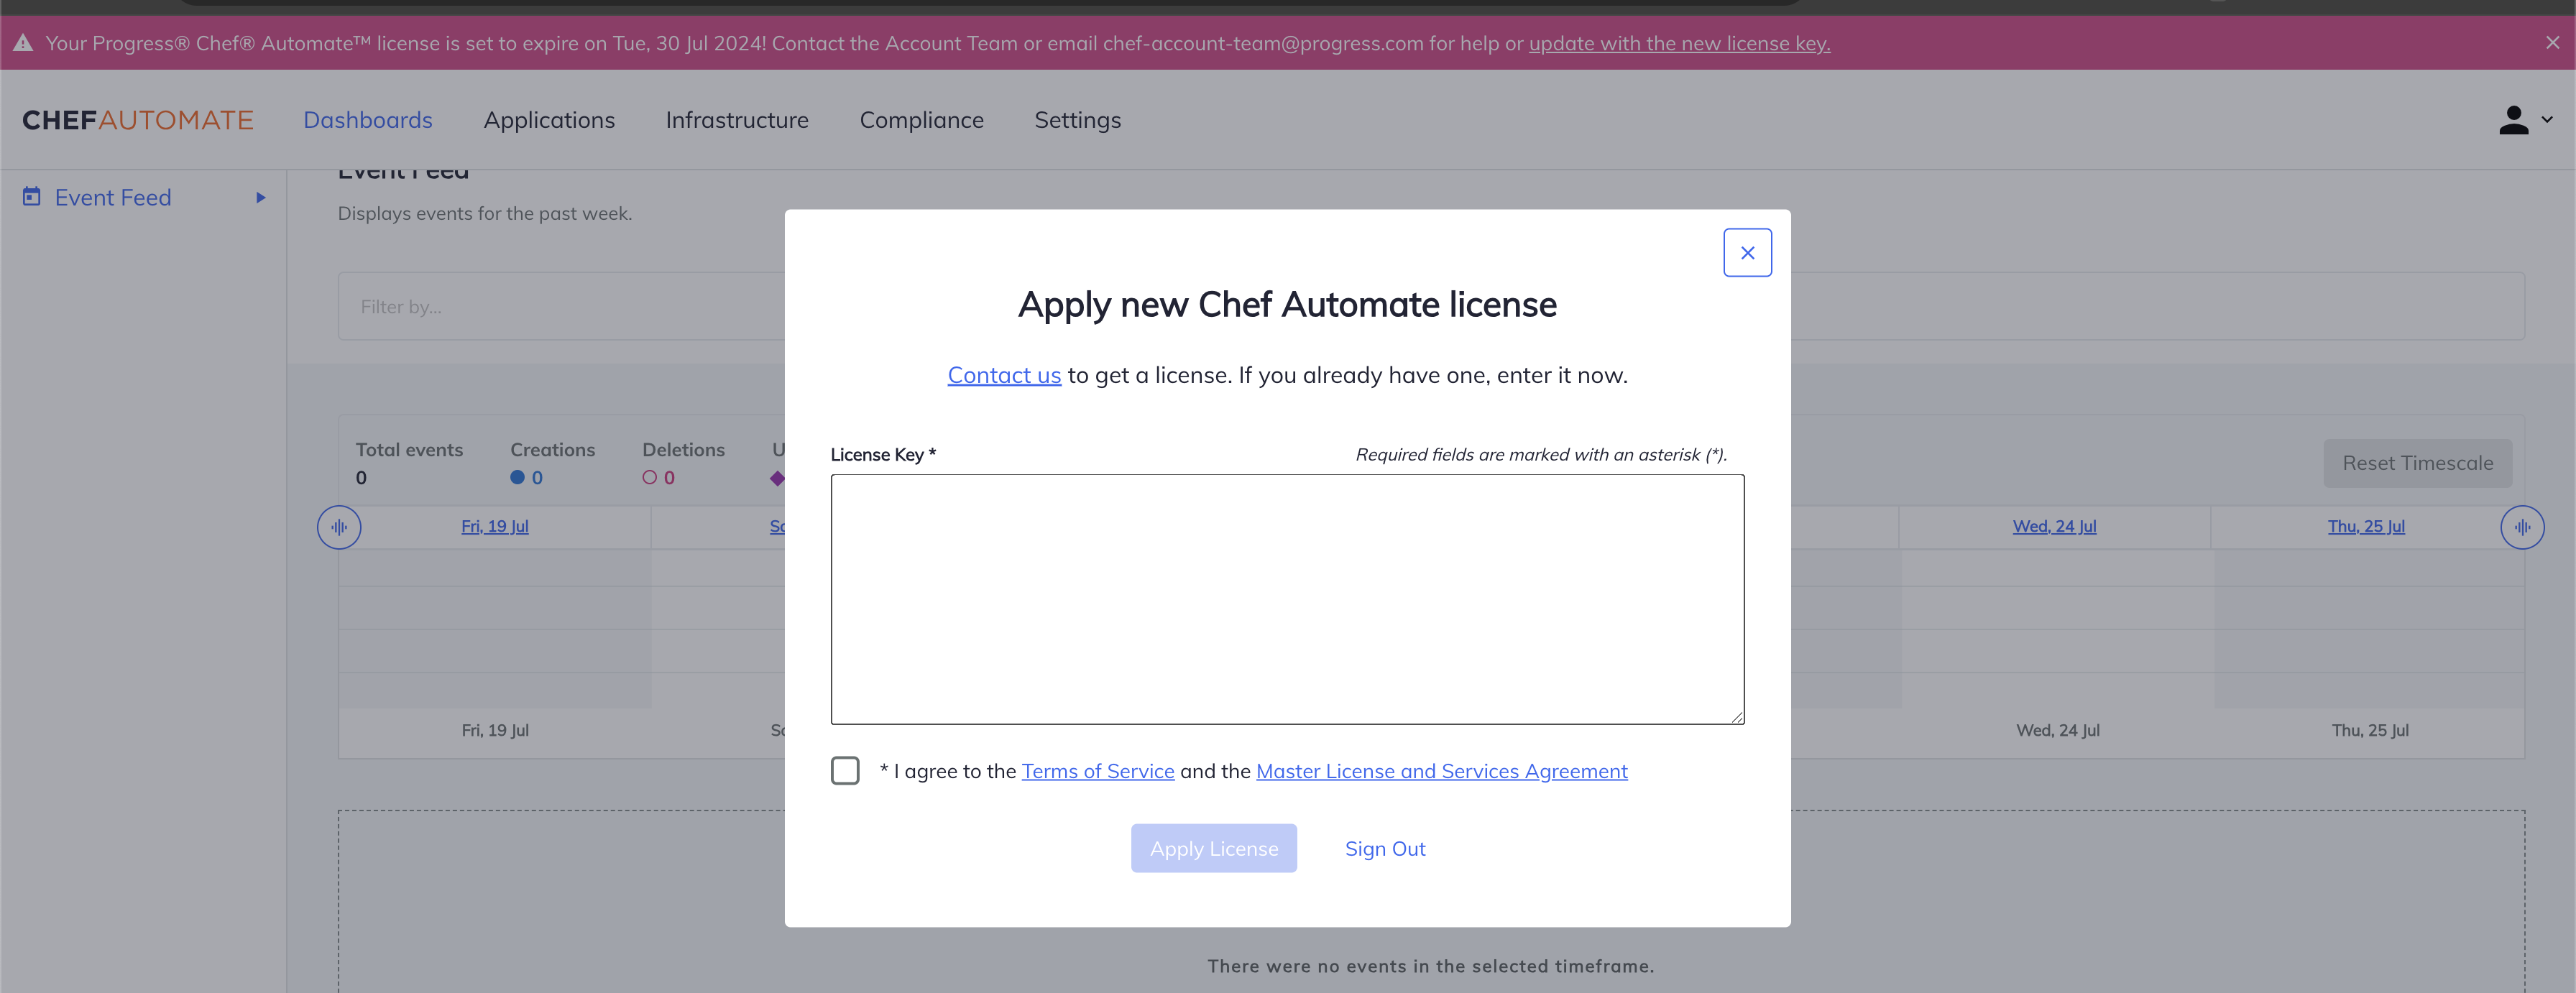The width and height of the screenshot is (2576, 993).
Task: Expand the Event Feed sidebar section
Action: [x=261, y=197]
